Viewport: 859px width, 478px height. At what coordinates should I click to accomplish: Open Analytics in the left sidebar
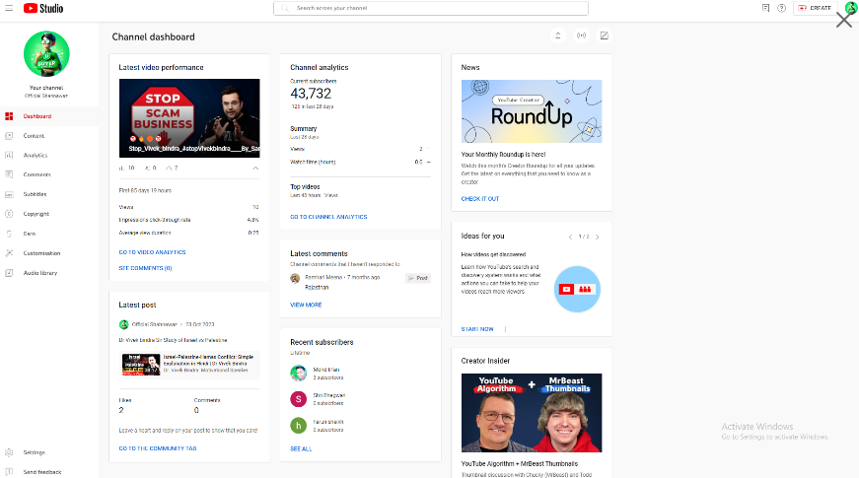[35, 156]
